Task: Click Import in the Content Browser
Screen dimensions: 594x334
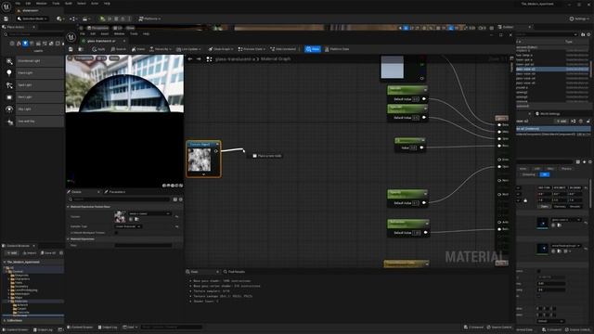Action: pyautogui.click(x=30, y=253)
